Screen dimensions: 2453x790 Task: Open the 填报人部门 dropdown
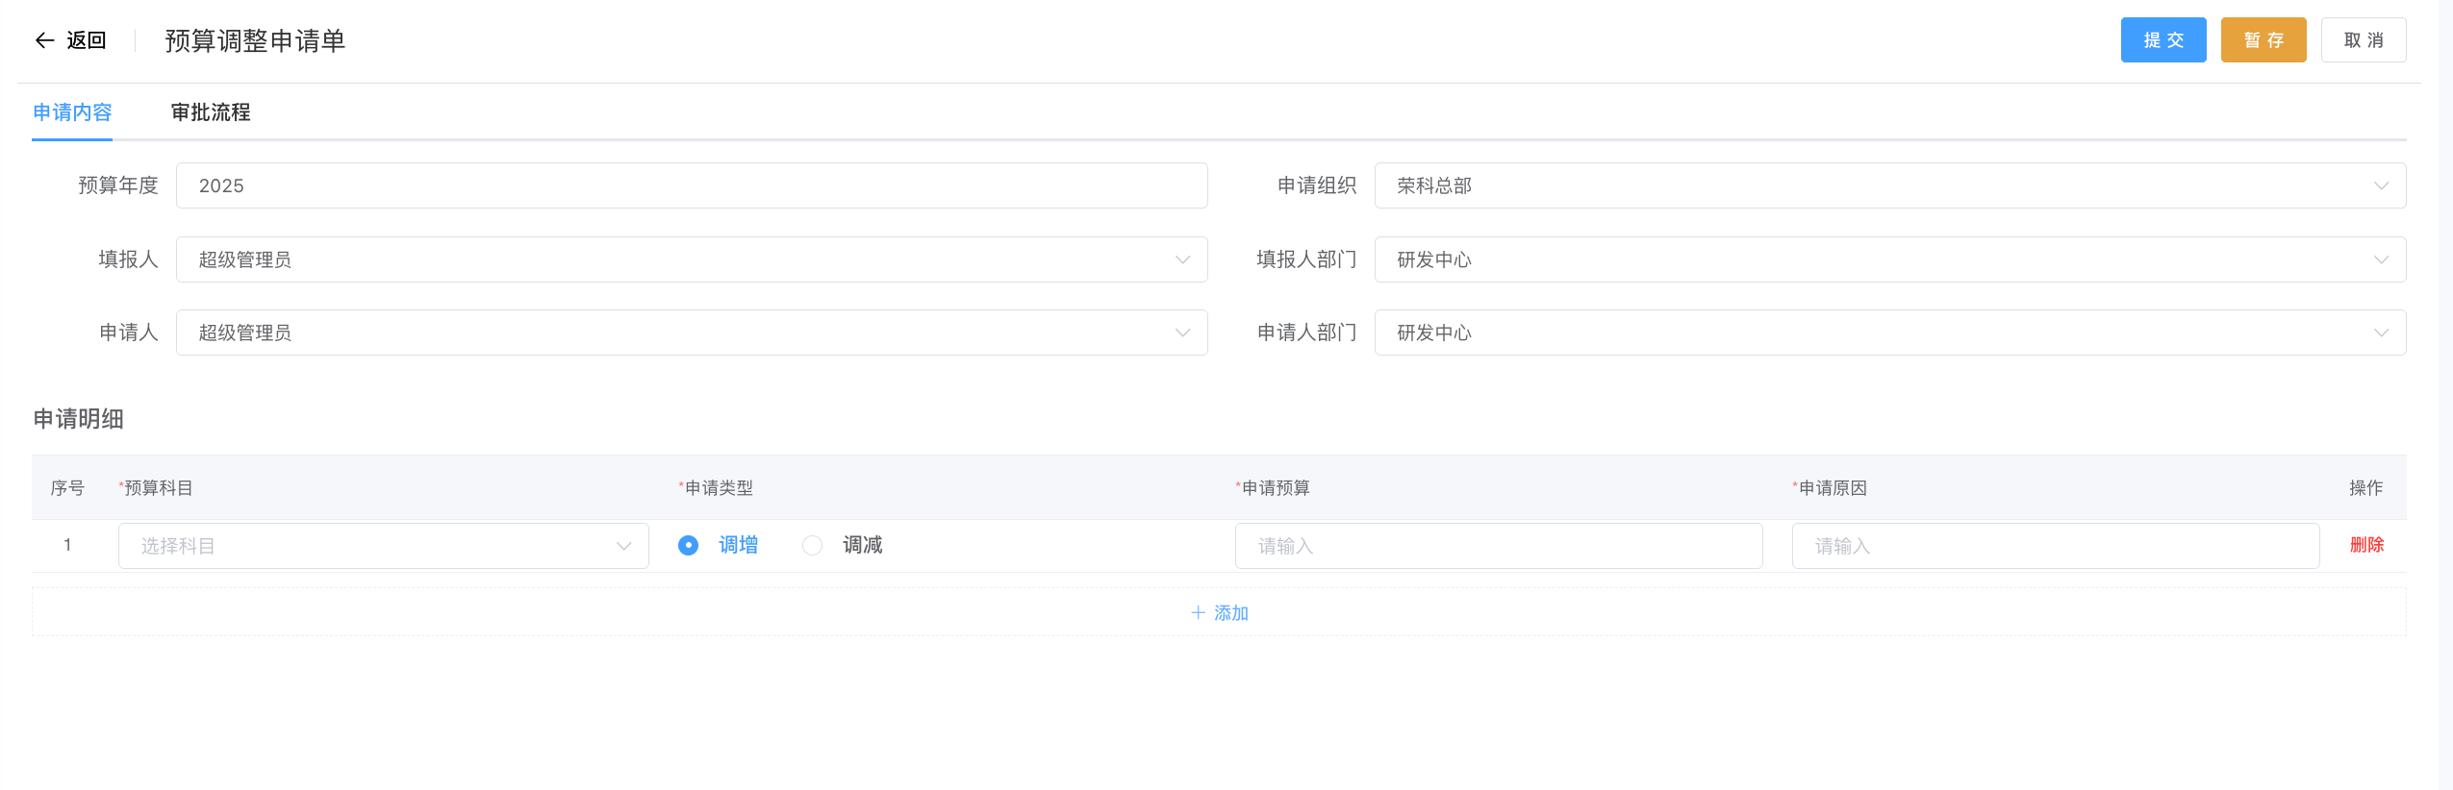(x=1889, y=259)
